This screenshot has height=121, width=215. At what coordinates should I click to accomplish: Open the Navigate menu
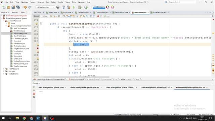coord(25,2)
